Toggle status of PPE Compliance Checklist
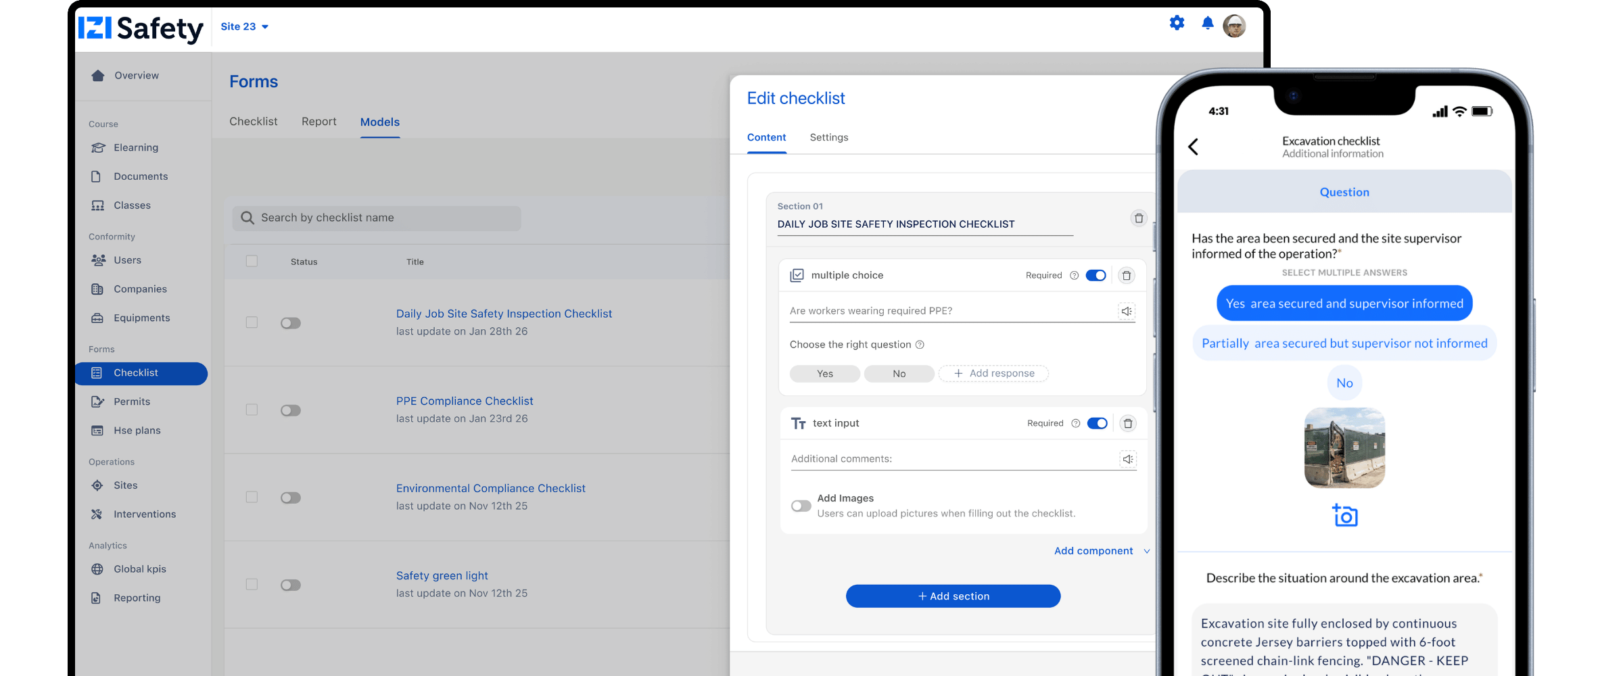Image resolution: width=1600 pixels, height=676 pixels. (291, 410)
